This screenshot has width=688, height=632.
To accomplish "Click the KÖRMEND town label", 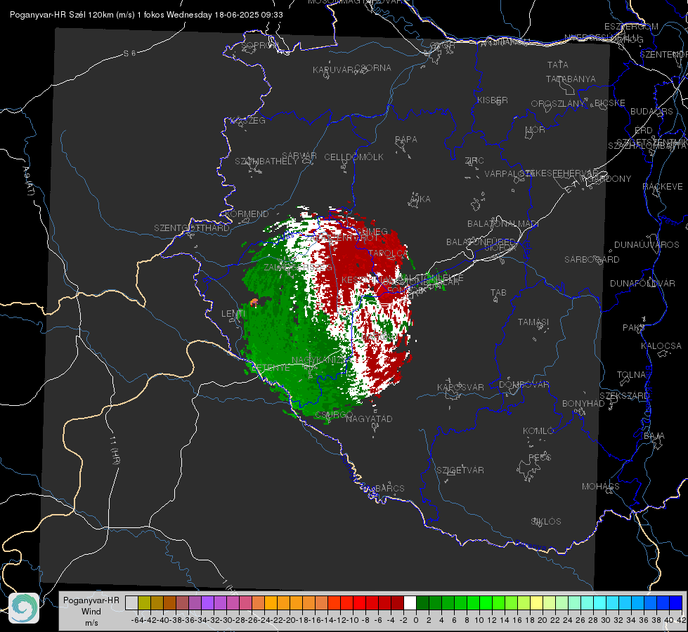I will [x=246, y=213].
